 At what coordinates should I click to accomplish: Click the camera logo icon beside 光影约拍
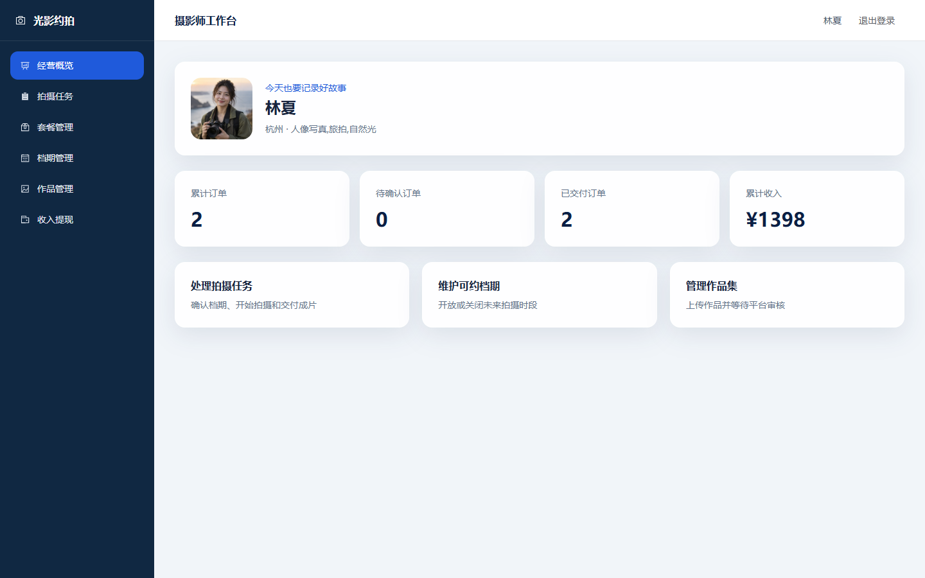coord(21,21)
